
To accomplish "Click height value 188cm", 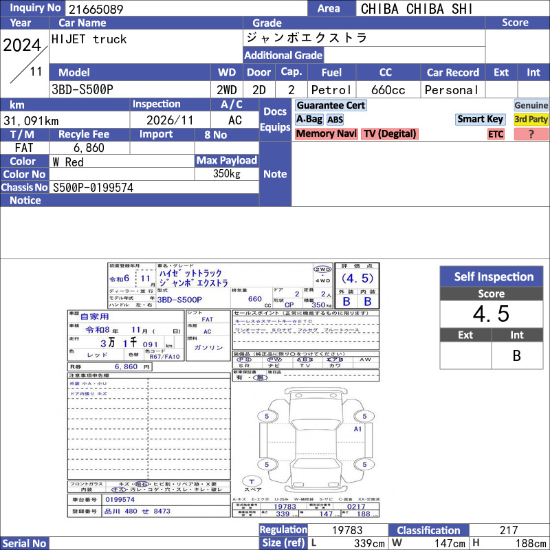I will click(531, 543).
